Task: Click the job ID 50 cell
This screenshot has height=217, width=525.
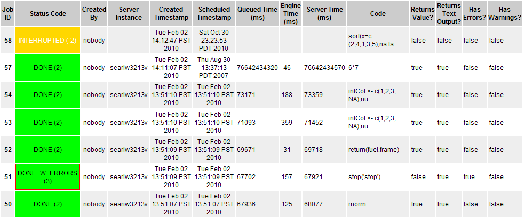Action: (8, 204)
